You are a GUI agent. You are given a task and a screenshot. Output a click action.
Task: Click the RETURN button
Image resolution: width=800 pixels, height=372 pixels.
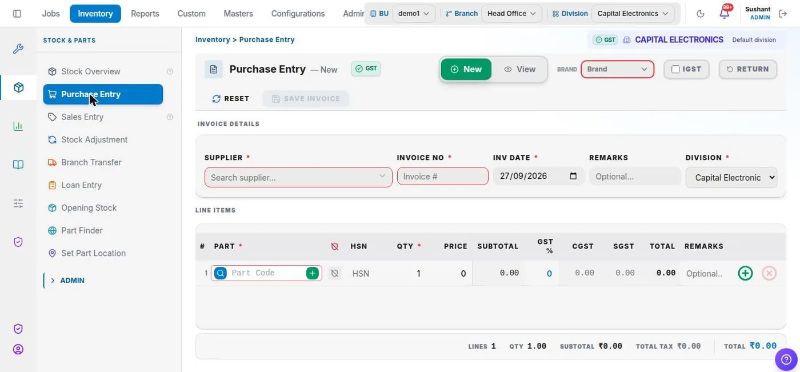click(x=748, y=69)
